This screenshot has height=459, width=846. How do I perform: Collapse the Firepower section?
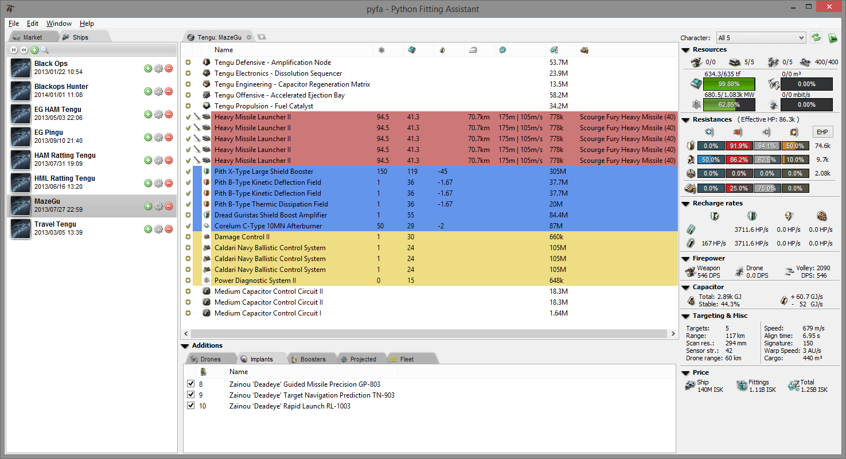click(x=686, y=259)
